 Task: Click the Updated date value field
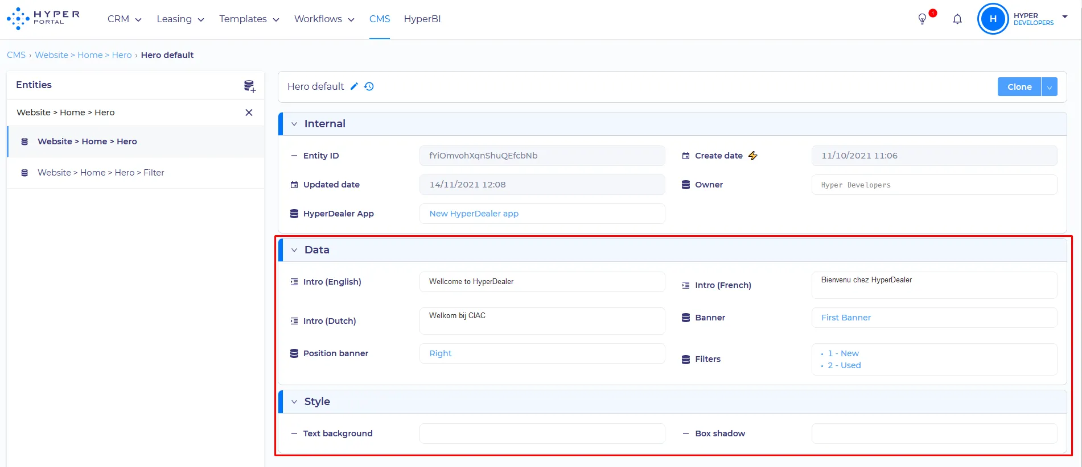point(542,185)
